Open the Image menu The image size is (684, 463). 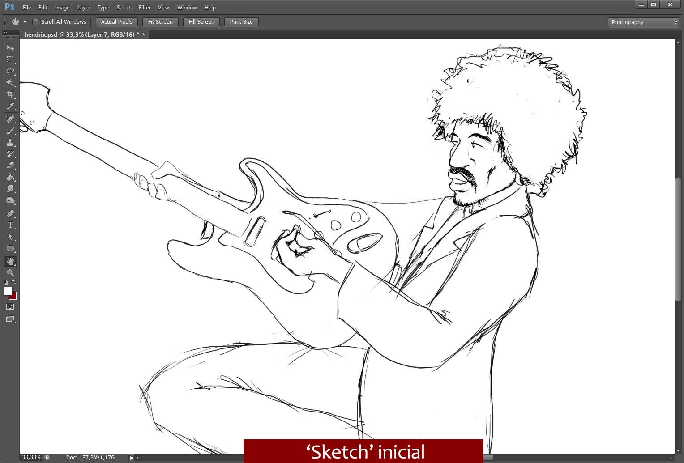coord(62,8)
